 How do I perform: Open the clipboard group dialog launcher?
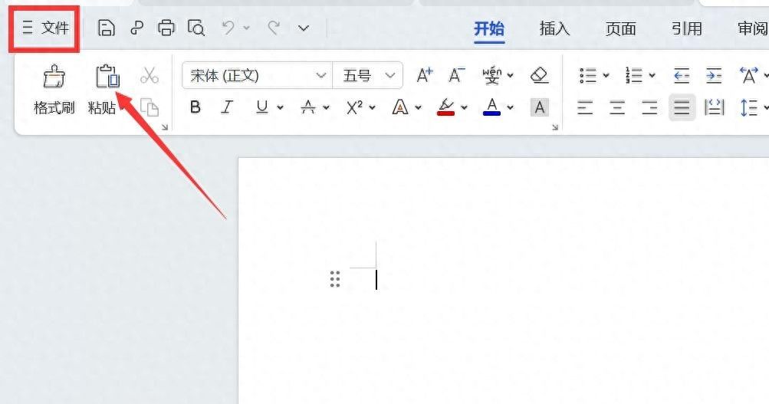click(x=165, y=127)
